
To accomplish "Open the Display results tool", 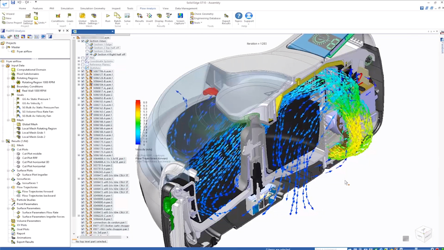I will [159, 18].
